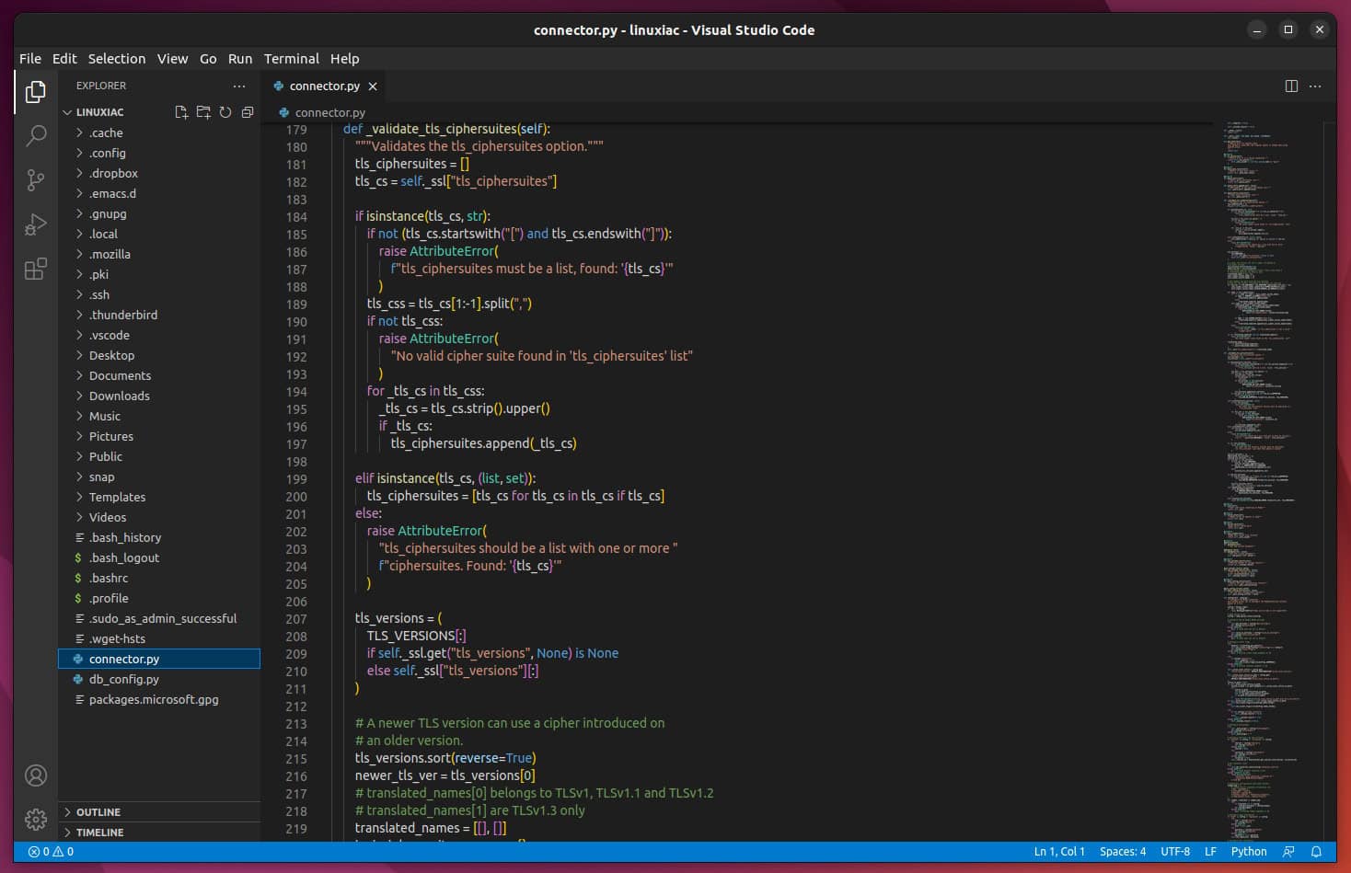The image size is (1351, 873).
Task: Click the UTF-8 encoding selector
Action: 1175,852
